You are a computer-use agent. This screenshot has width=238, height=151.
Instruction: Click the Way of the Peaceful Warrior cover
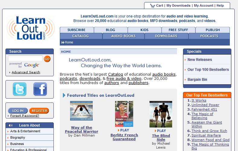[81, 111]
